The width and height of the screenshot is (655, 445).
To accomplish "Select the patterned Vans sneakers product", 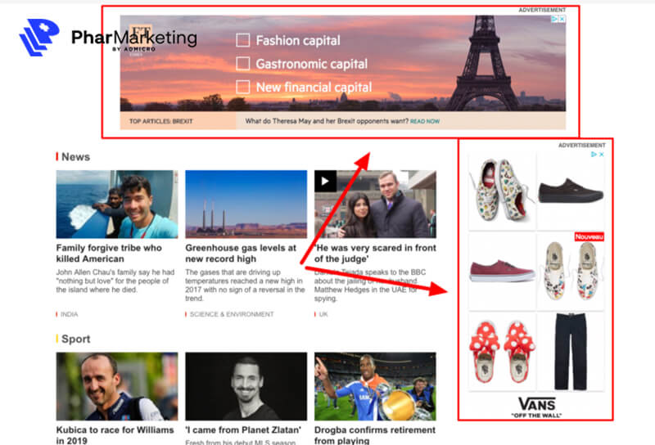I will pos(502,191).
